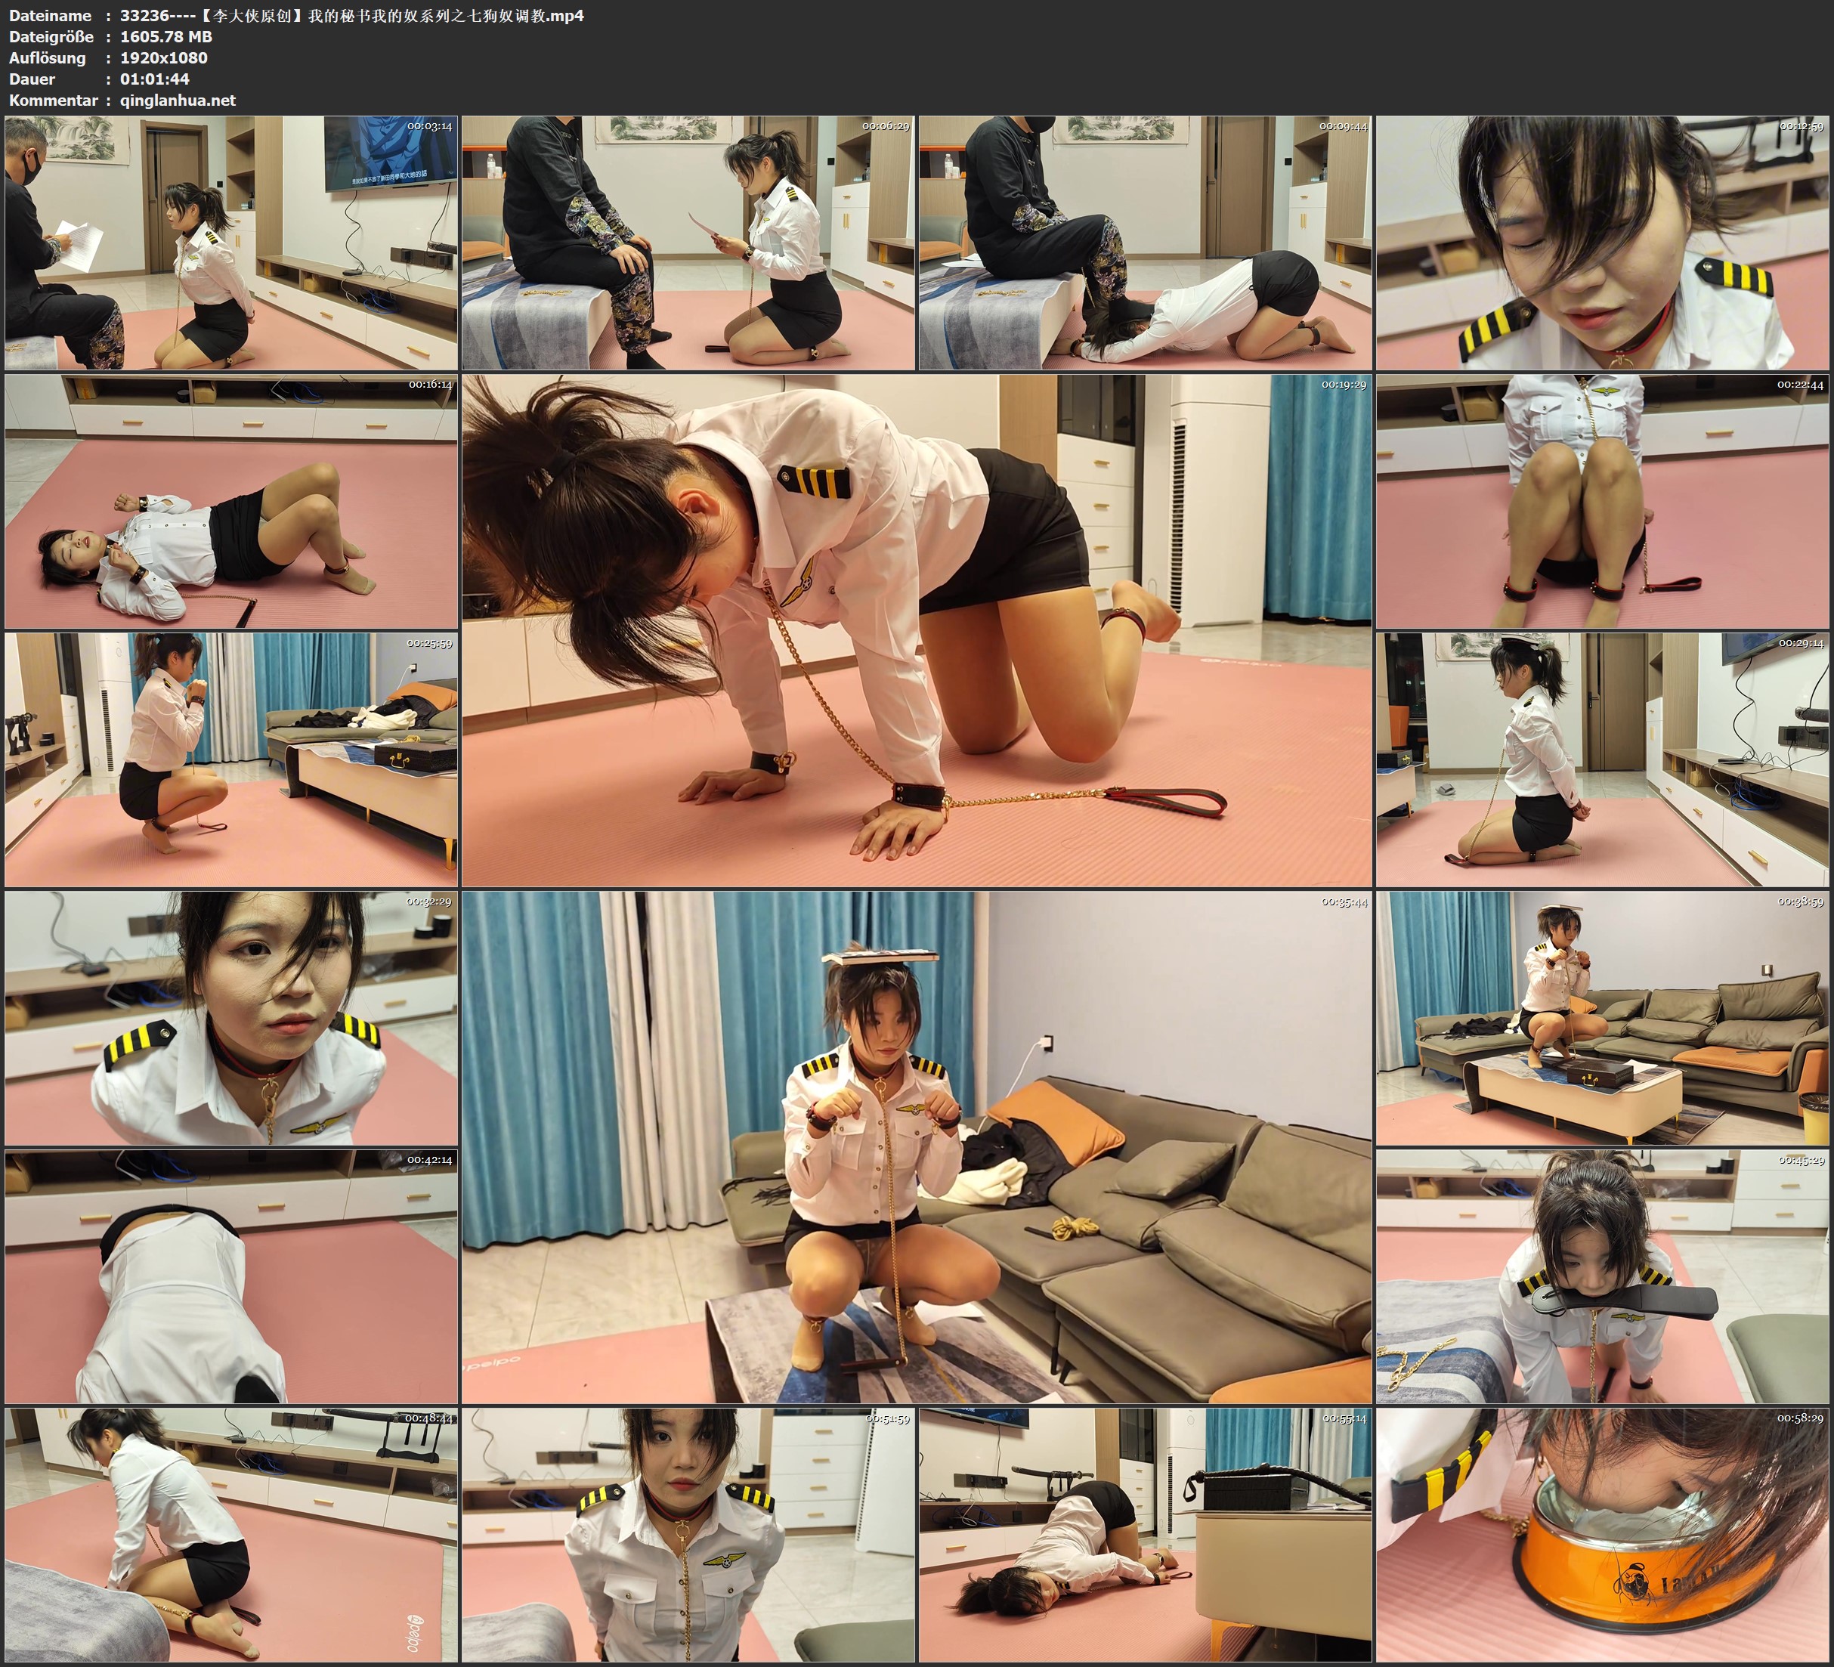The image size is (1834, 1667).
Task: Click the Dateiname label
Action: coord(50,15)
